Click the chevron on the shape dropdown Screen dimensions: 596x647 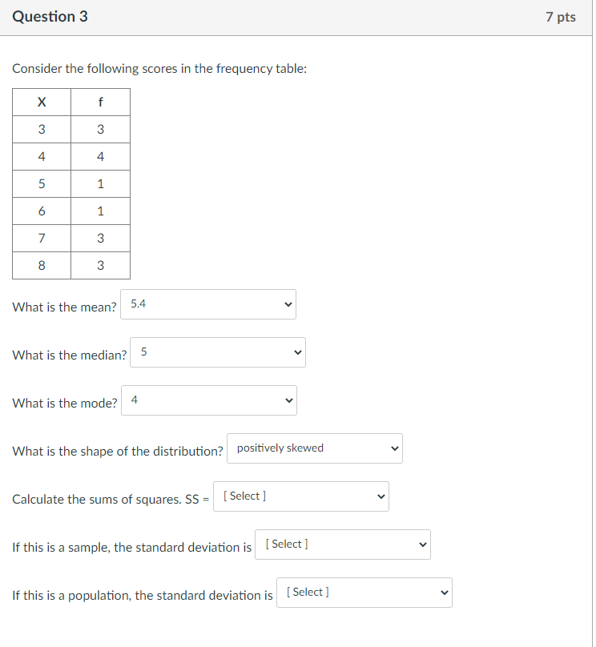pyautogui.click(x=393, y=448)
